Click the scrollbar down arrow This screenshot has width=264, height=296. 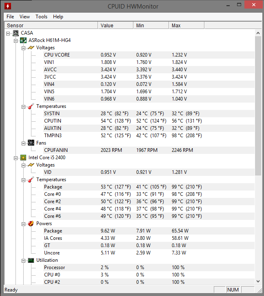pos(258,281)
